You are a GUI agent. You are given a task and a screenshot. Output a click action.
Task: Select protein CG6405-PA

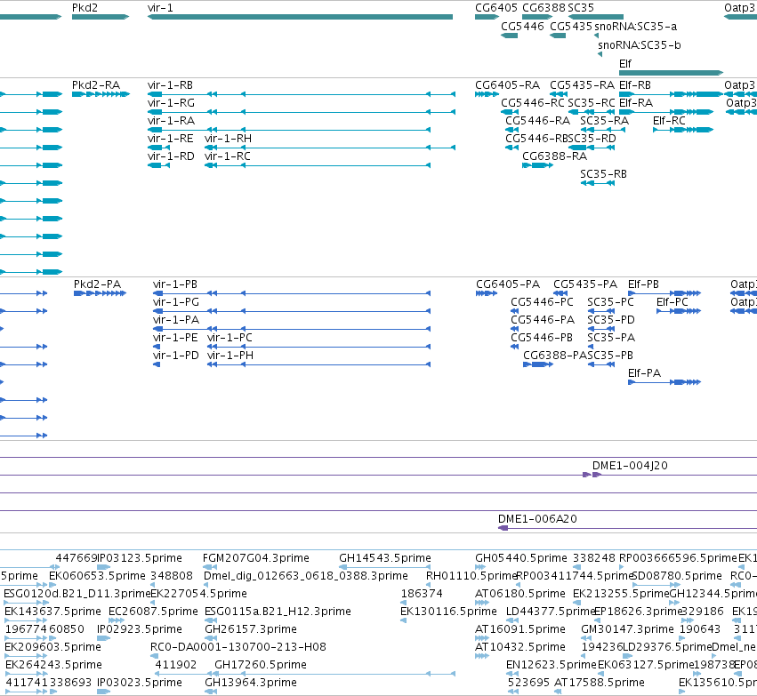(x=508, y=284)
